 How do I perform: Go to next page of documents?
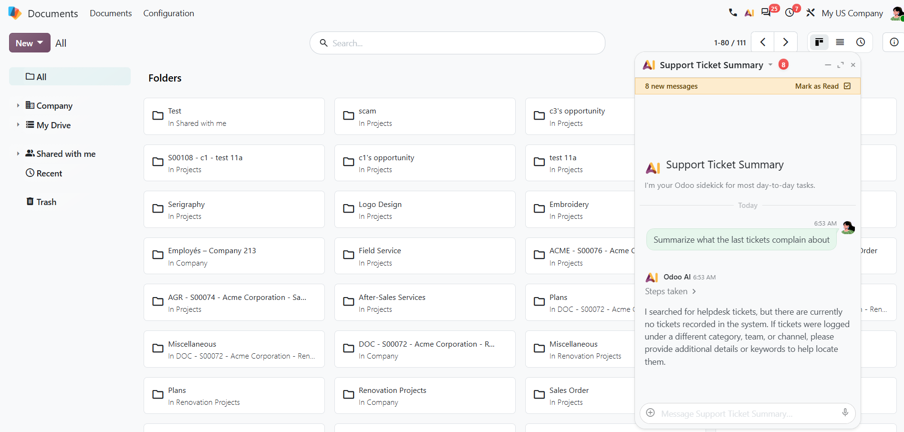786,42
